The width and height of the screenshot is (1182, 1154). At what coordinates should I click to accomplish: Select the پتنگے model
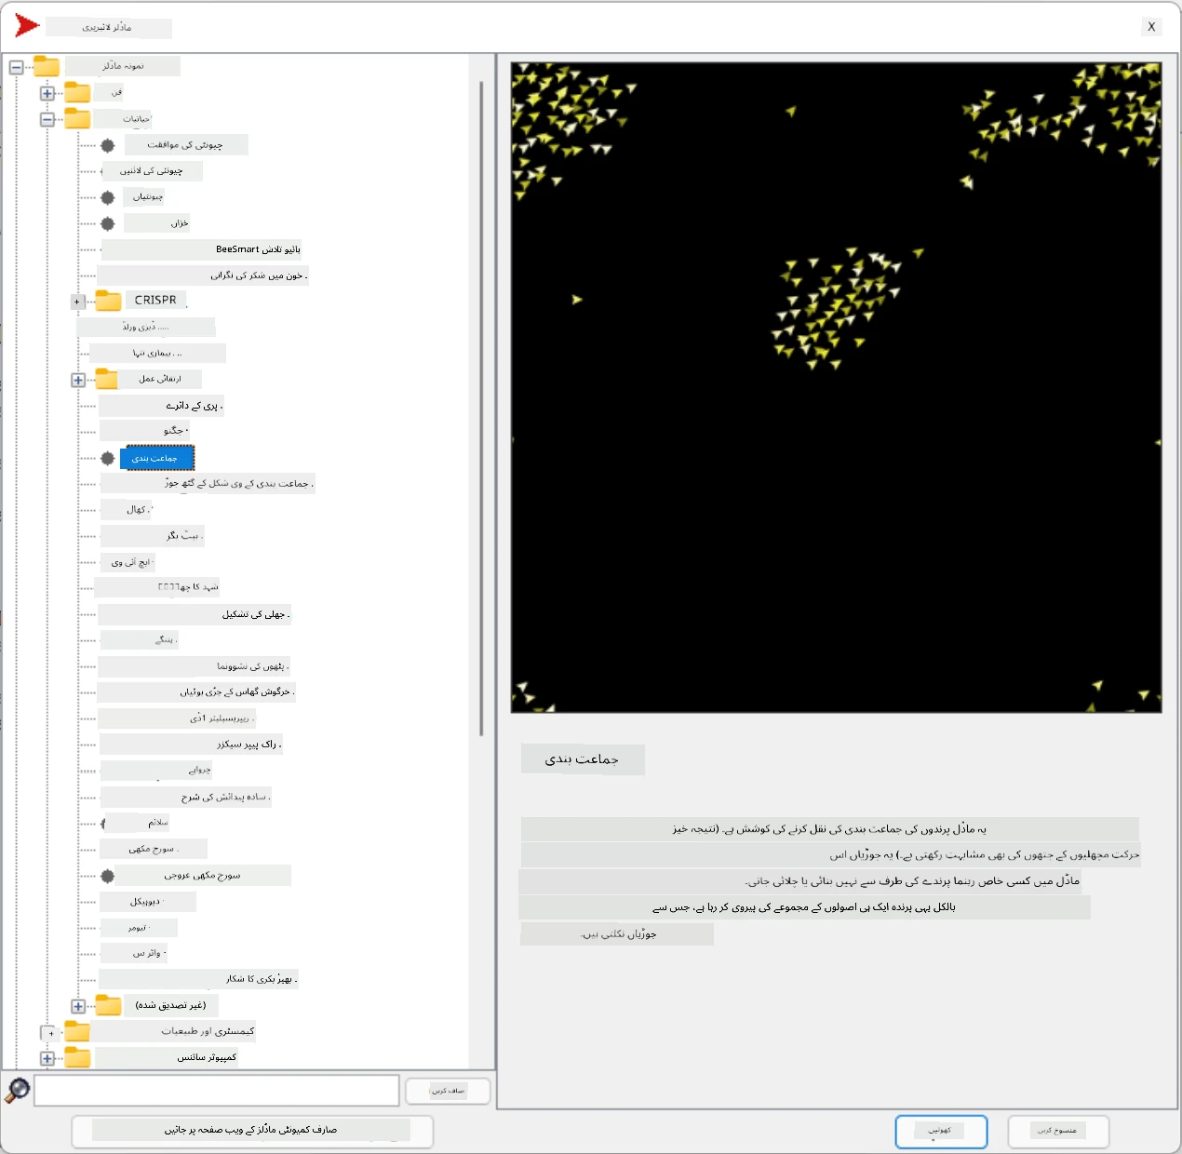pos(140,639)
